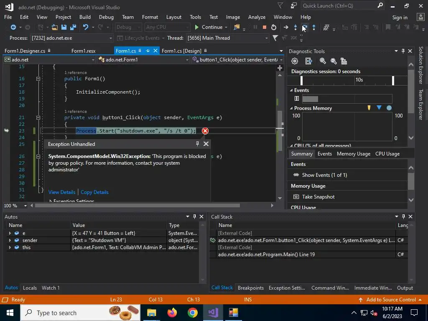Click the feedback icon beside Quick Launch
The image size is (428, 321).
tap(294, 5)
